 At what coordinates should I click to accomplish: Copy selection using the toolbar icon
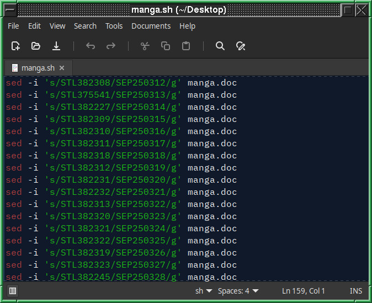[x=166, y=46]
